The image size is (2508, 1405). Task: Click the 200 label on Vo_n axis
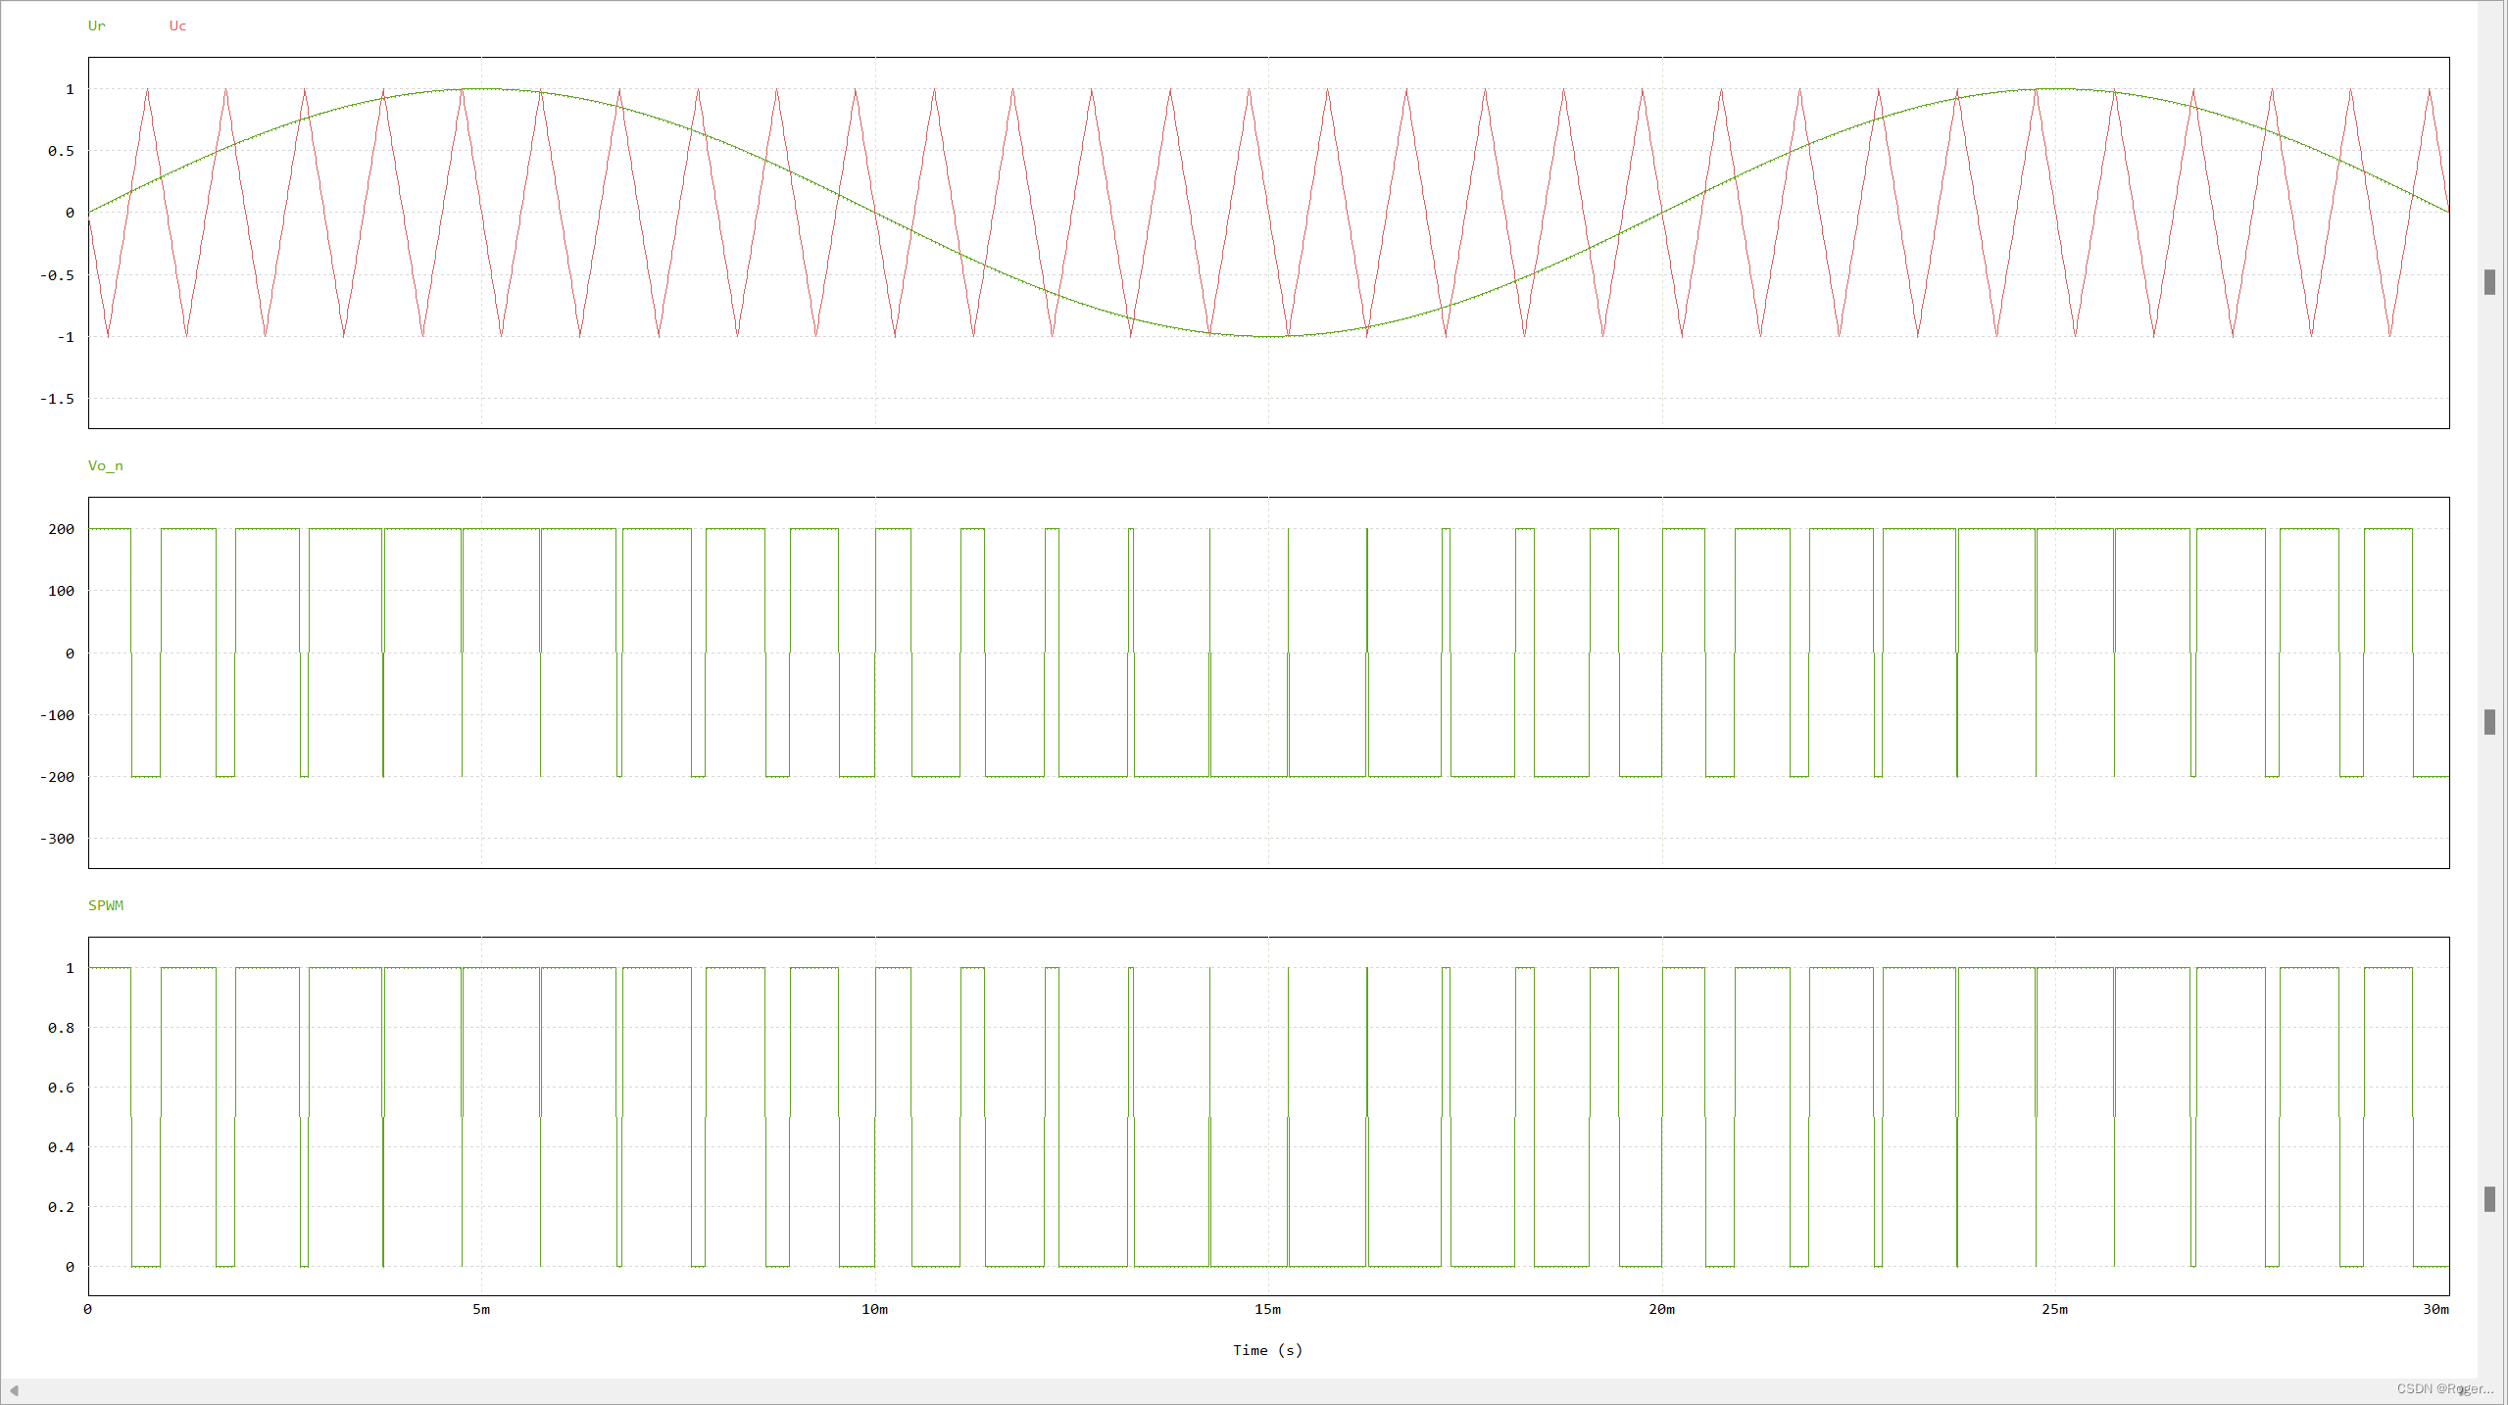coord(61,529)
